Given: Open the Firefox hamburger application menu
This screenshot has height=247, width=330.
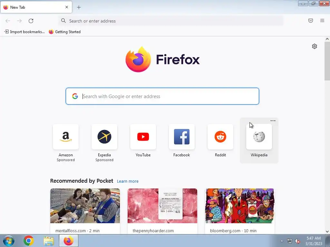Looking at the screenshot, I should (322, 21).
